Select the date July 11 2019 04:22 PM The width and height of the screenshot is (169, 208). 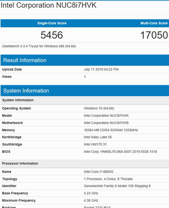101,69
